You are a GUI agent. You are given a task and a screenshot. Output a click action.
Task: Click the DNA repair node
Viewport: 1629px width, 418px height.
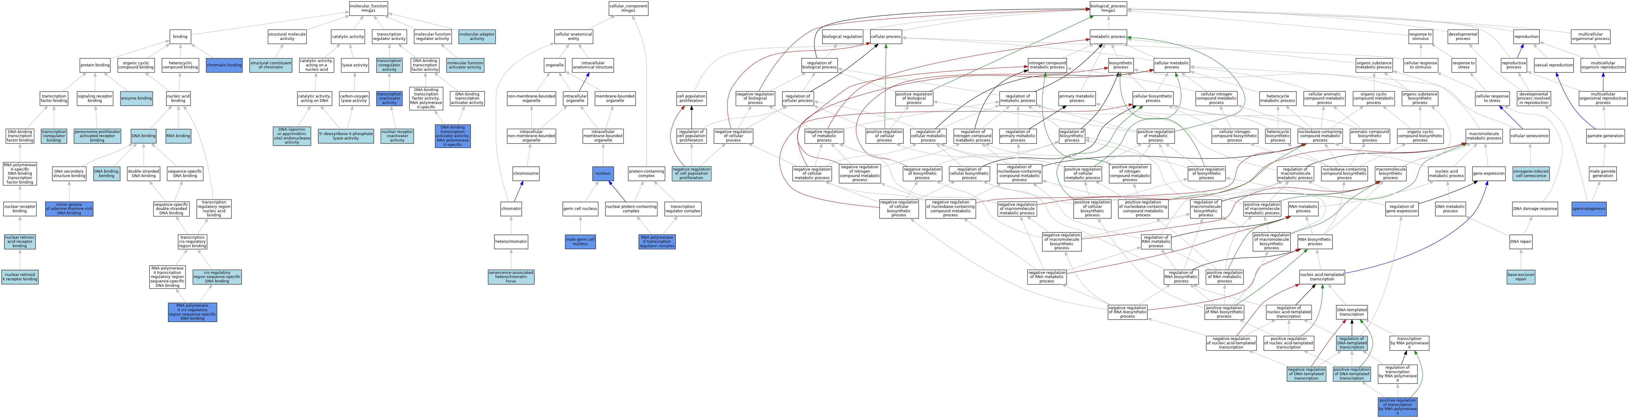(1521, 242)
